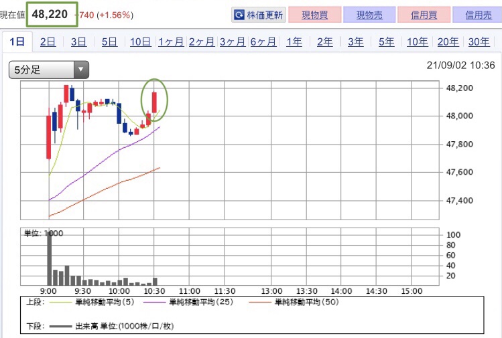
Task: View the 10年 chart range
Action: point(417,41)
